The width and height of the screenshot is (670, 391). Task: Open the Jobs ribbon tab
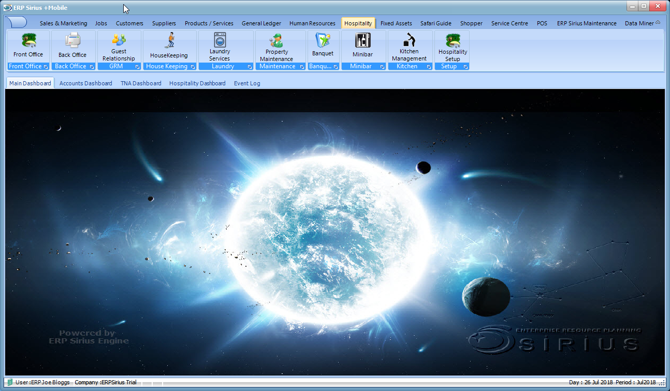click(101, 23)
